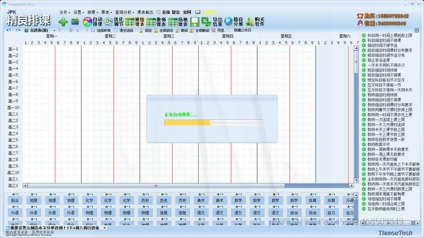This screenshot has height=238, width=424.
Task: Close the 排课设置示例 document tab
Action: pos(104,228)
